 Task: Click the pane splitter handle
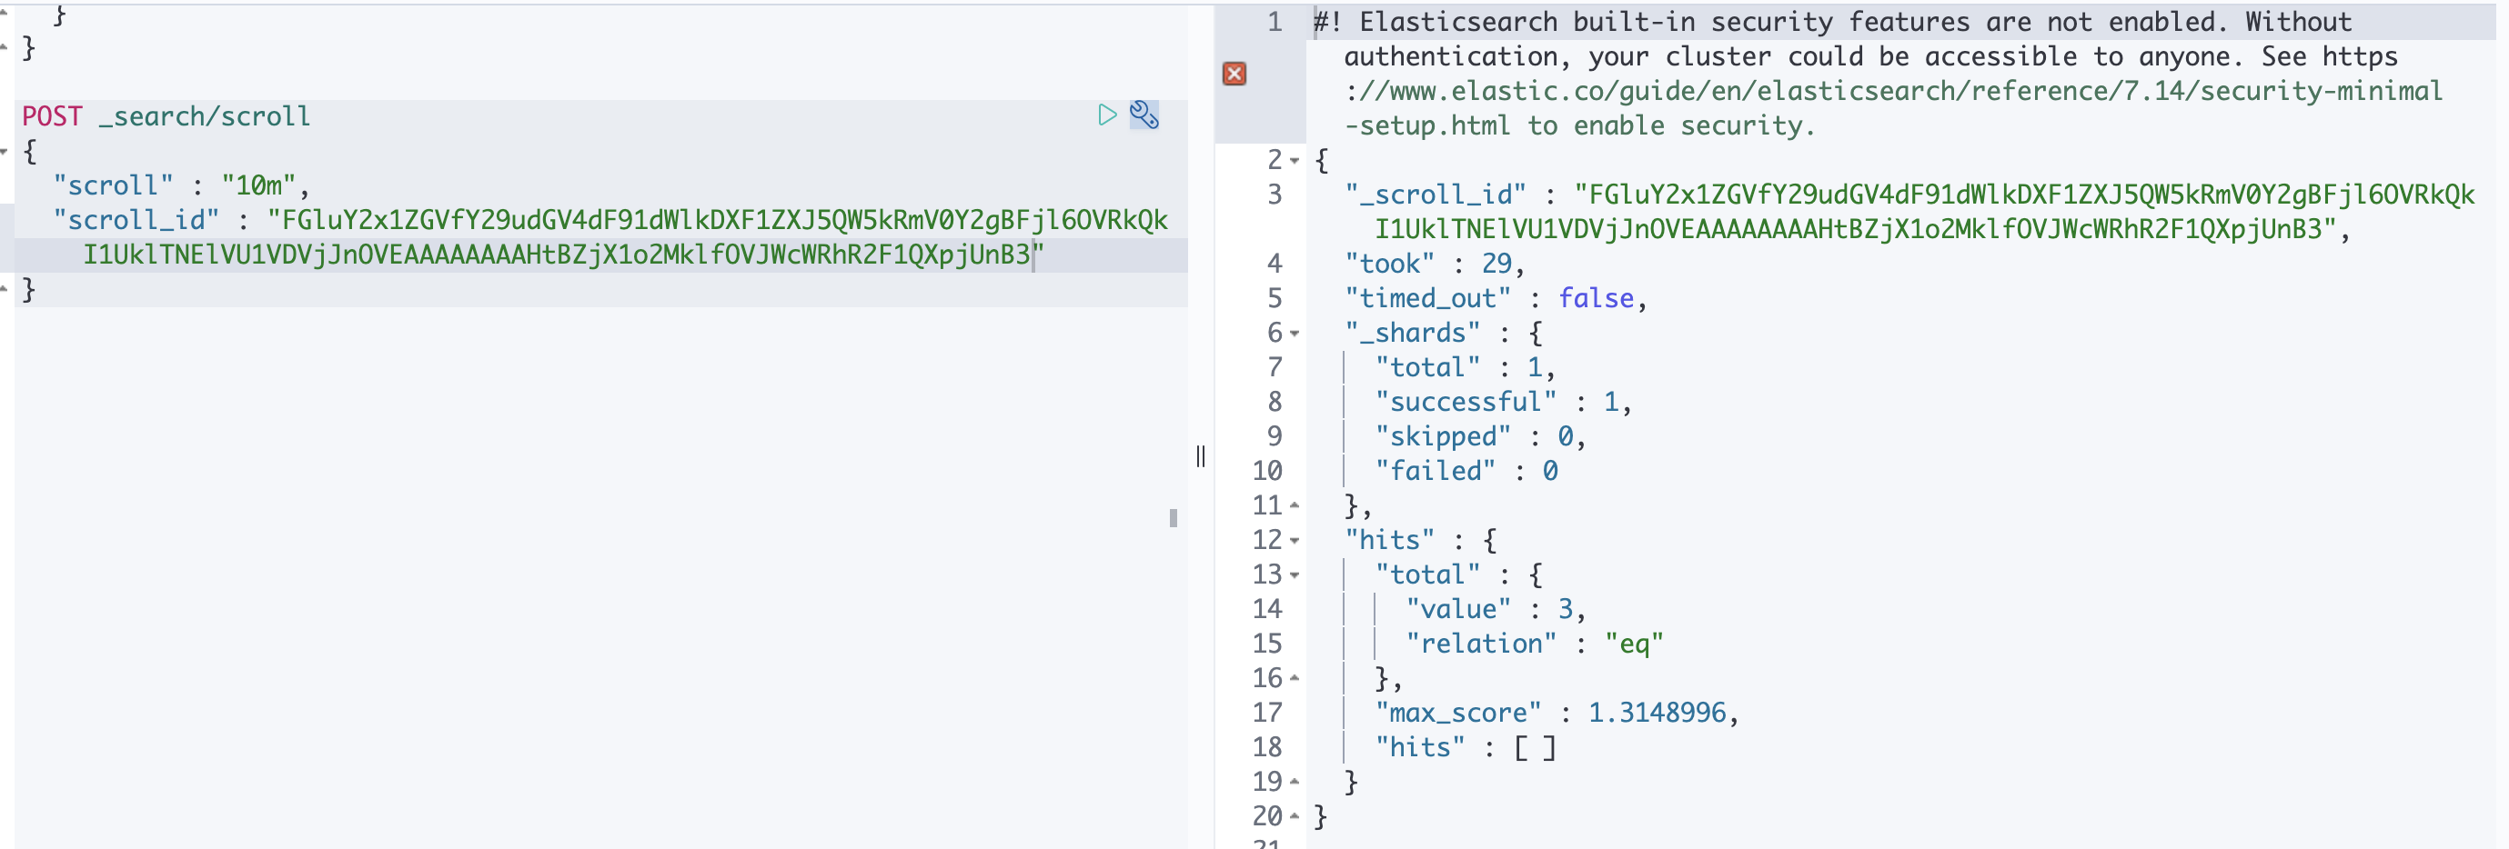(x=1201, y=455)
